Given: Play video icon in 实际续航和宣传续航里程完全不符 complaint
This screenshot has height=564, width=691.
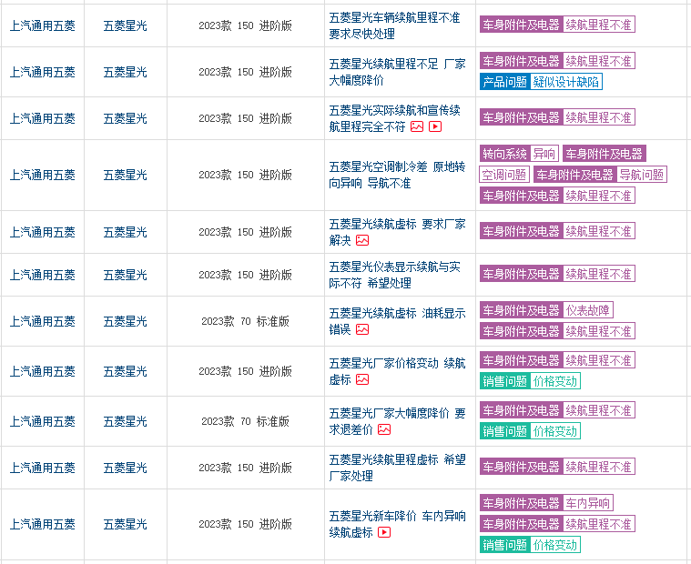Looking at the screenshot, I should click(x=435, y=126).
